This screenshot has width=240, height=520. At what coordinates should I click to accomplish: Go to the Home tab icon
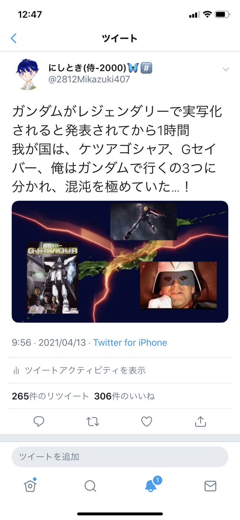click(x=30, y=485)
